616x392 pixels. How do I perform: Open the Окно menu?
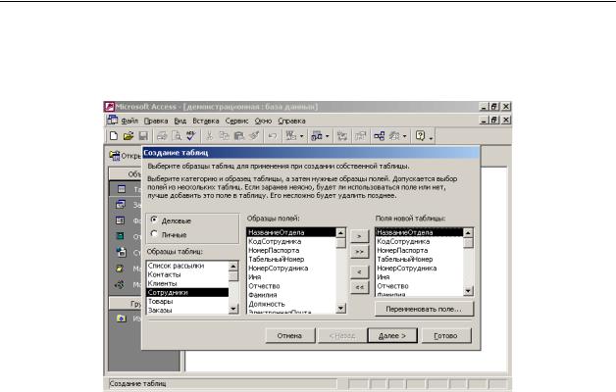coord(263,121)
